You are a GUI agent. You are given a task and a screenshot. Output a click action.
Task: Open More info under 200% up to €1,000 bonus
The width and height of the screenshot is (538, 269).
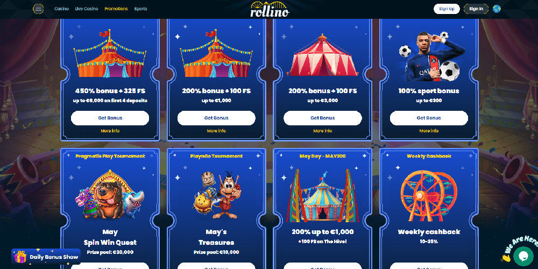(216, 131)
